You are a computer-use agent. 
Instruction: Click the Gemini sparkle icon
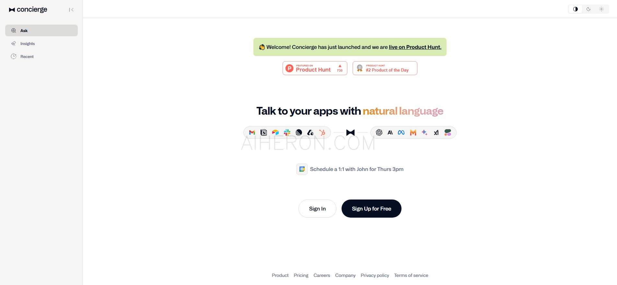(x=425, y=132)
